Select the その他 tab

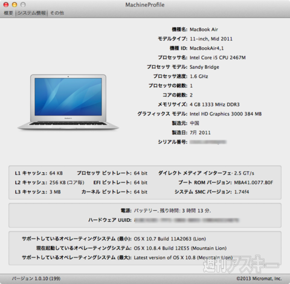[57, 13]
